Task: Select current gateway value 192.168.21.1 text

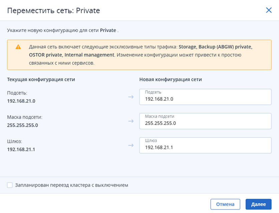Action: click(21, 149)
